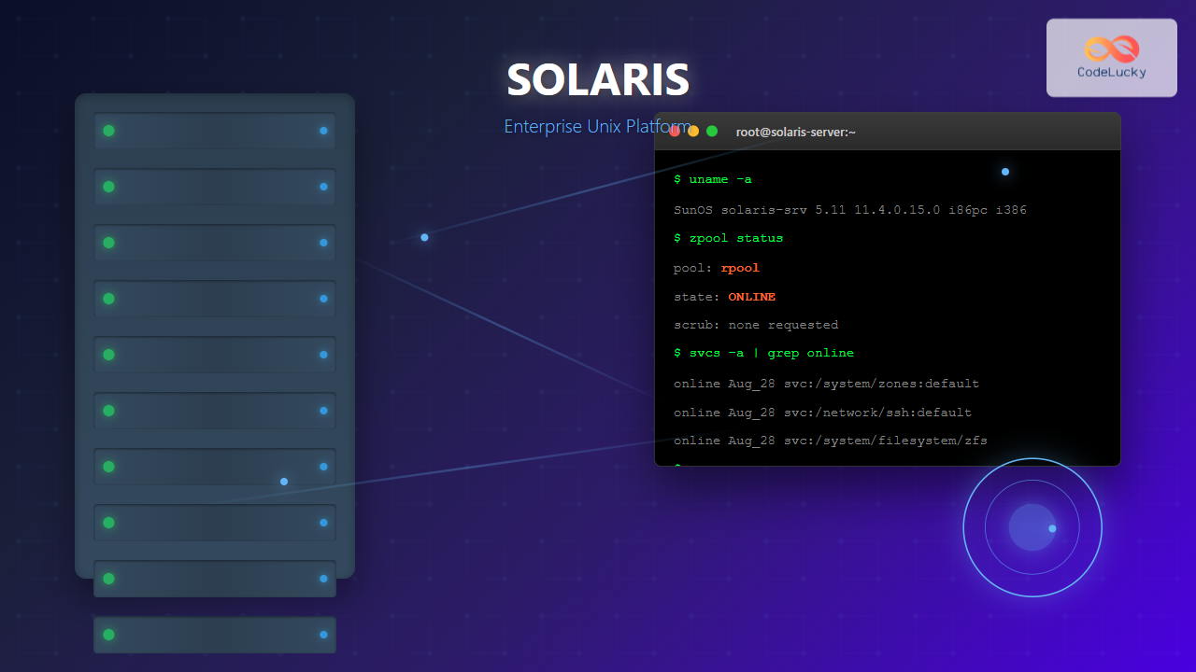
Task: Click the blue LED on the bottom-most server unit
Action: 323,635
